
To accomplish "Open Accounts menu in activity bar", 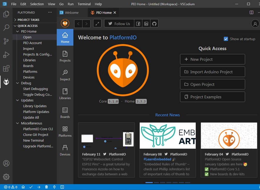I will 6,163.
